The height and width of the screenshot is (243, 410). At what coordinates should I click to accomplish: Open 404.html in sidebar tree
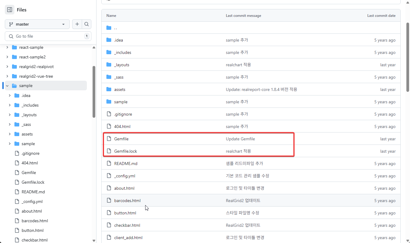click(x=29, y=163)
